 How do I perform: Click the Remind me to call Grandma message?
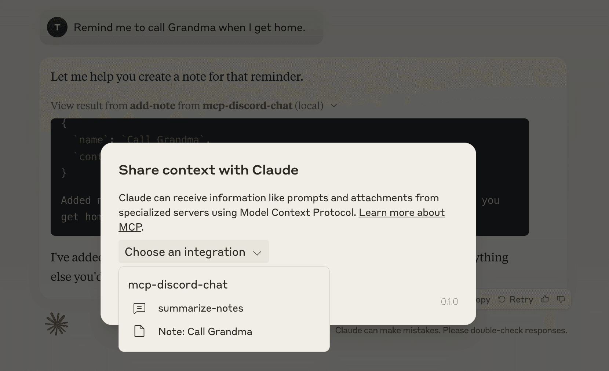189,27
